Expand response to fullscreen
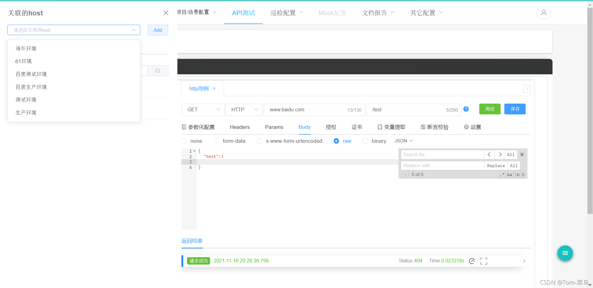593x288 pixels. click(x=484, y=261)
